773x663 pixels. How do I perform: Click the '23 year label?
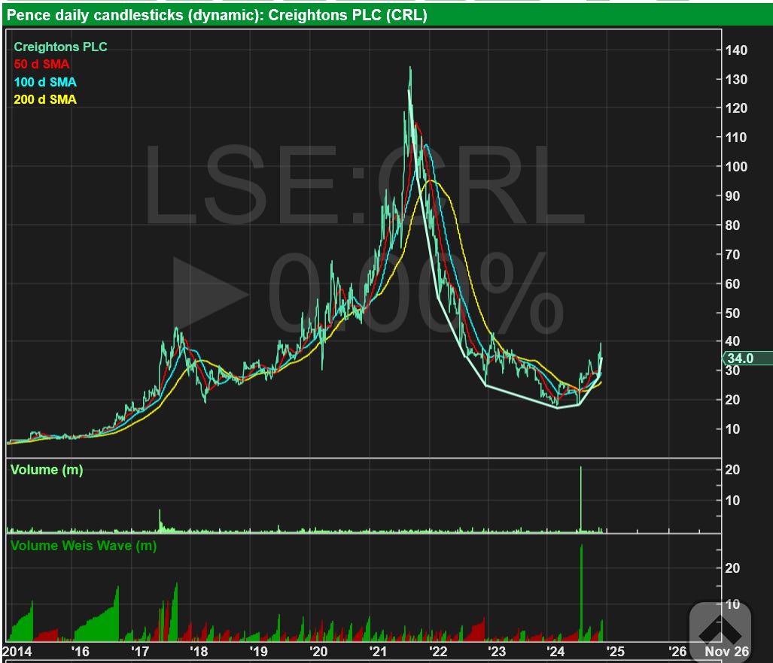click(x=497, y=651)
